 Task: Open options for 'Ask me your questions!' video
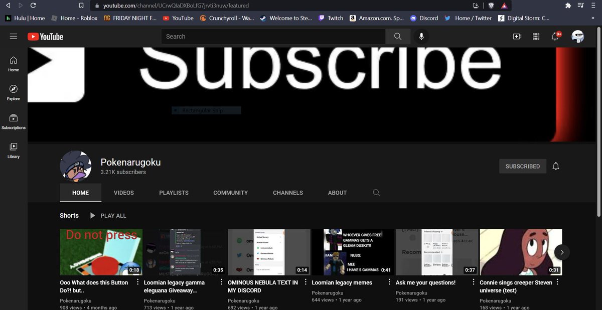point(474,282)
